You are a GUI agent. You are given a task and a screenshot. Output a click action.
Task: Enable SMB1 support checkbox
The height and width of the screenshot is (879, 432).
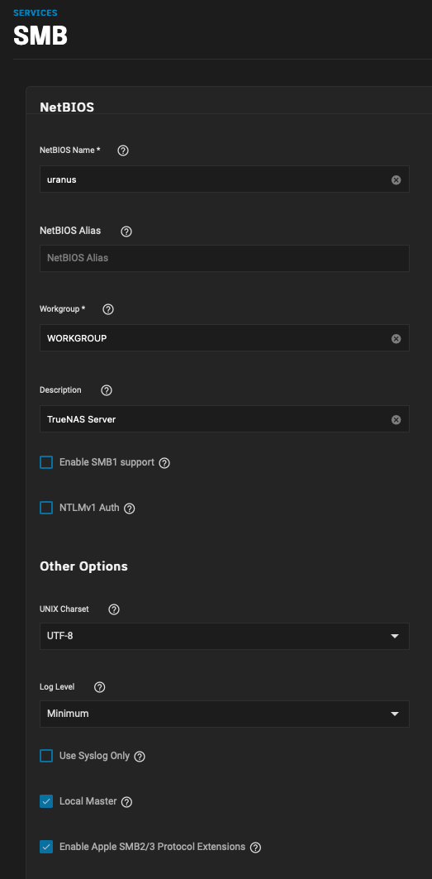(x=46, y=462)
